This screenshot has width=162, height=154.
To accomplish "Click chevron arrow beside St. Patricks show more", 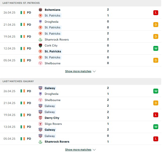I will [94, 71].
